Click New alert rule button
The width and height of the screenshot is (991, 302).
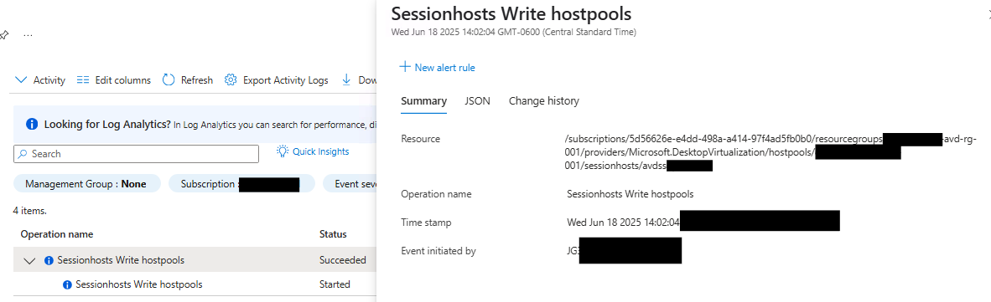click(x=438, y=68)
